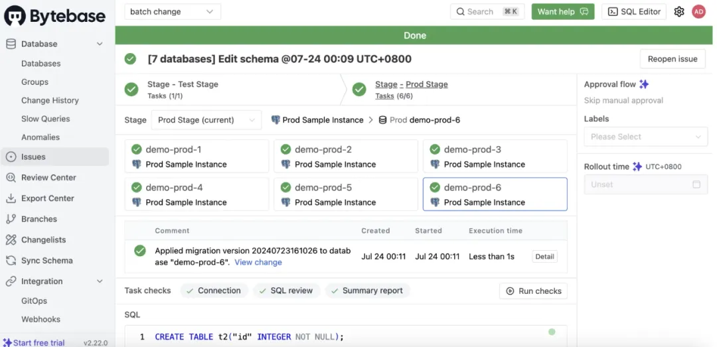Open the Prod Stage selector dropdown
Screen dimensions: 717x347
(206, 120)
